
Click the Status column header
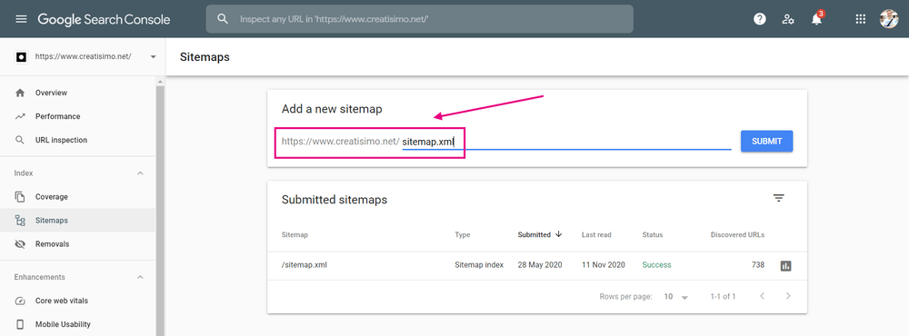pos(652,234)
